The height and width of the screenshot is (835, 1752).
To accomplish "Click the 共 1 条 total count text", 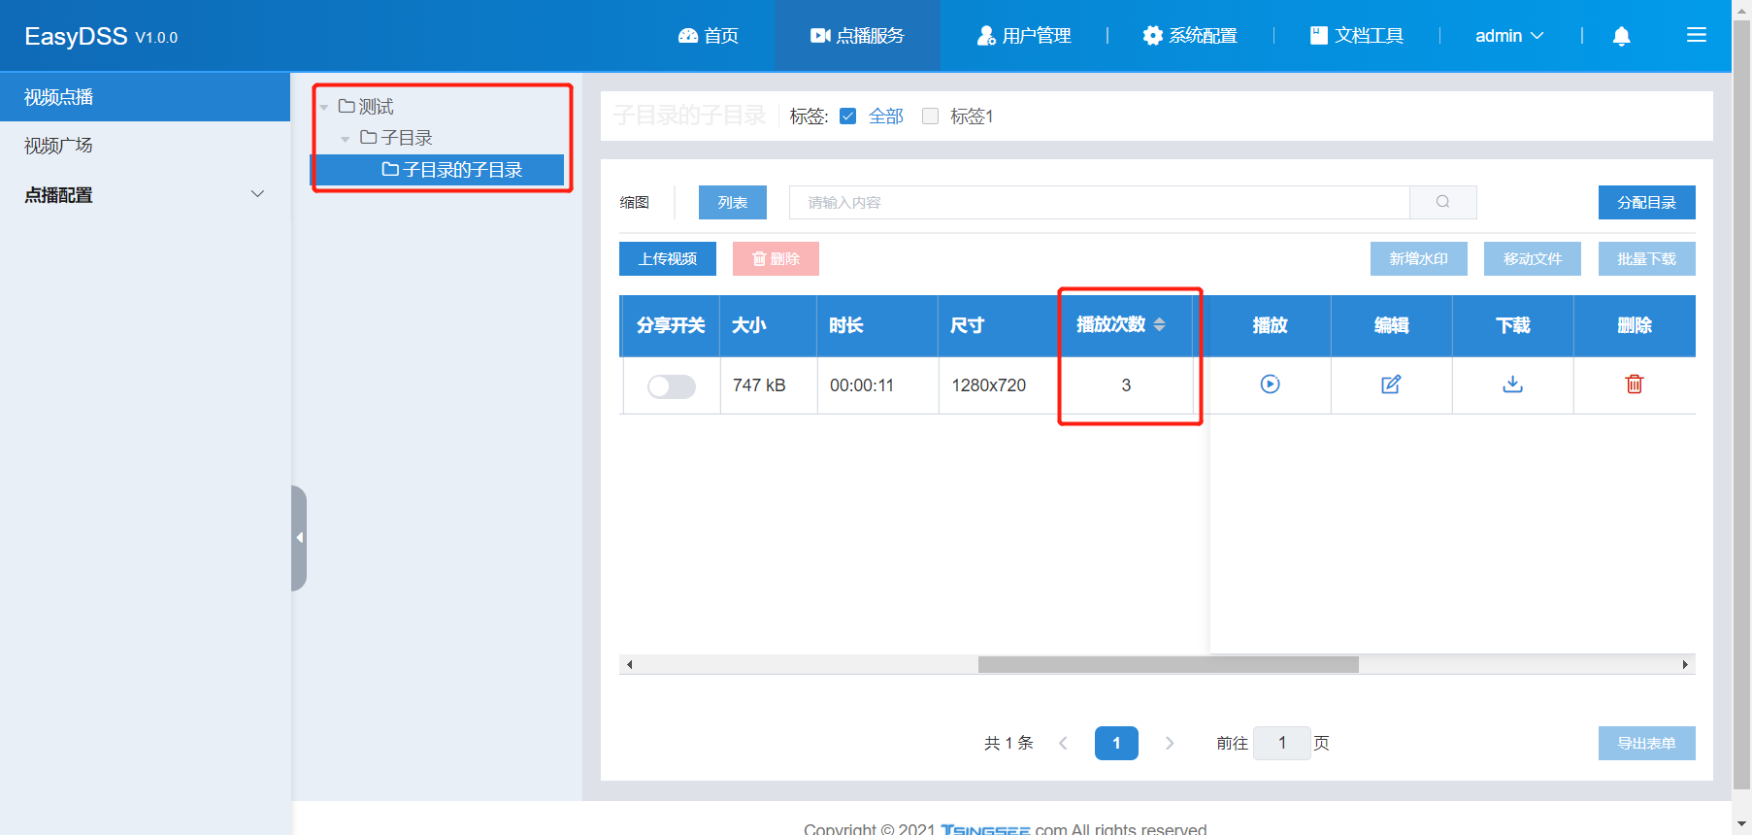I will [1008, 743].
